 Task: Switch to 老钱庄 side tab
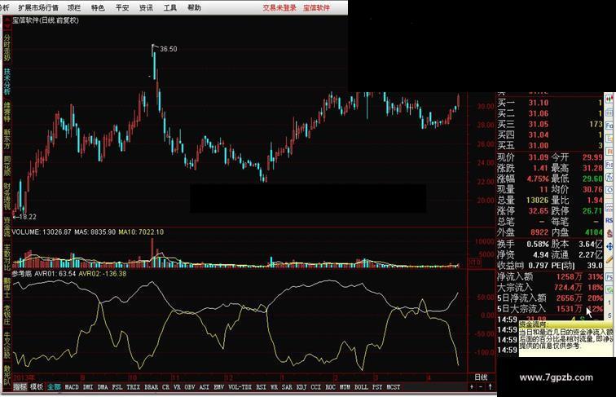[x=7, y=315]
